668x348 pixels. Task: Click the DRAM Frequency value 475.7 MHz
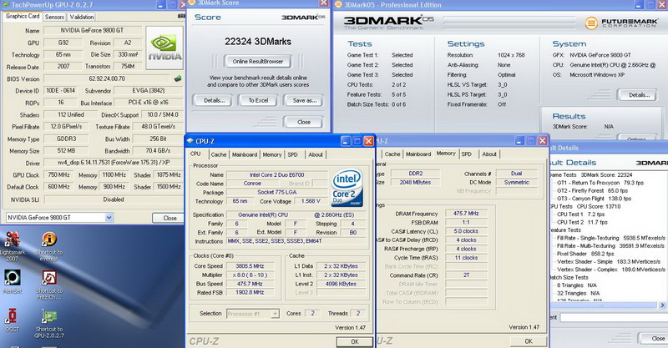(466, 214)
